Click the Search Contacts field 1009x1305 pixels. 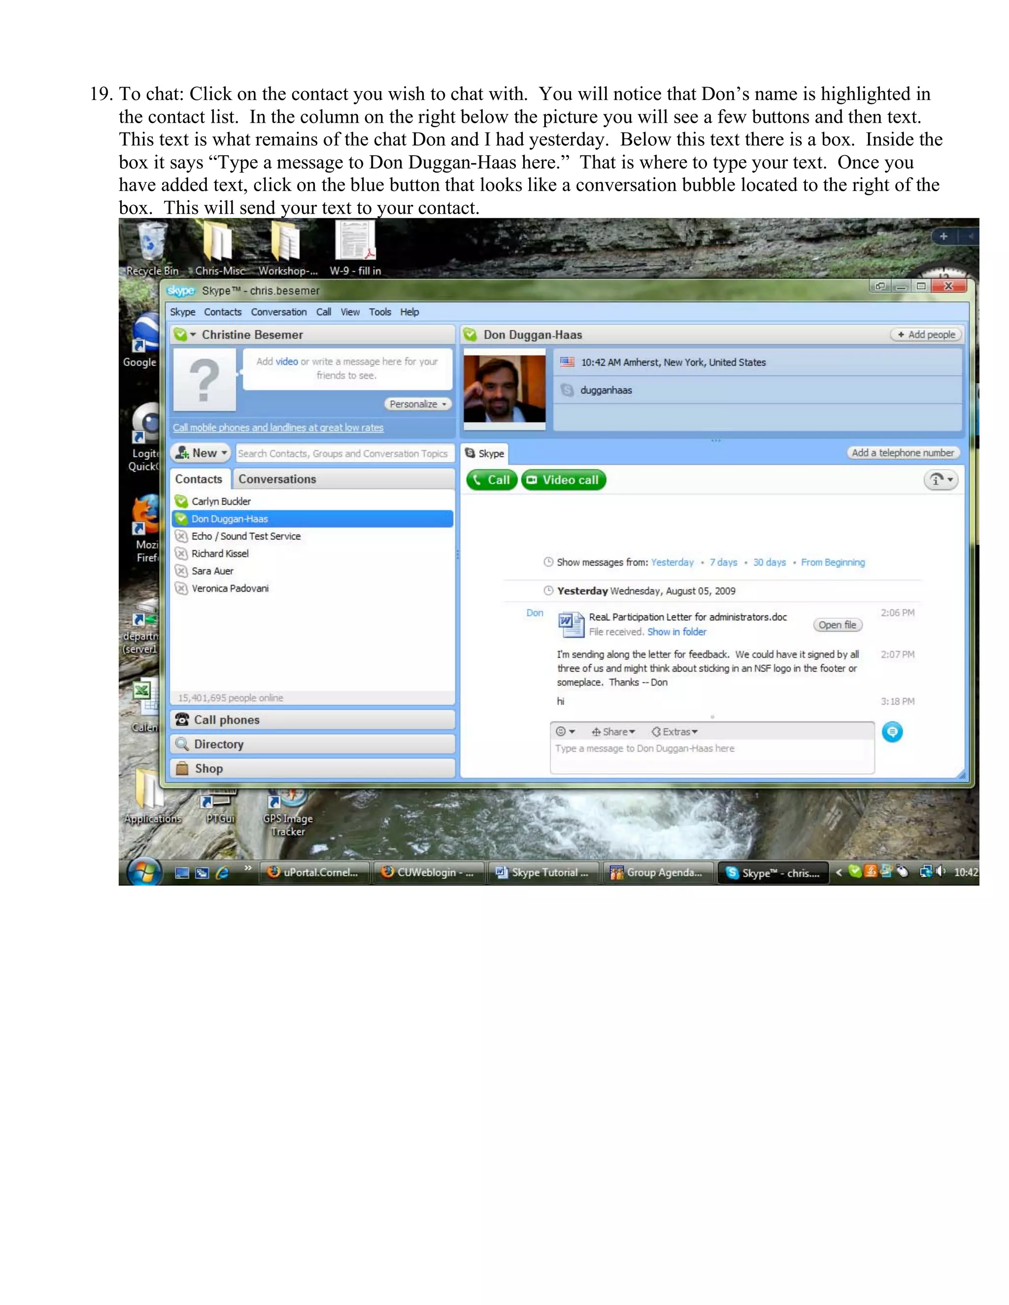coord(344,454)
